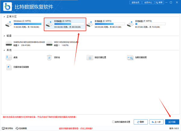Click the C: drive usage bar
The height and width of the screenshot is (131, 181).
tap(29, 24)
